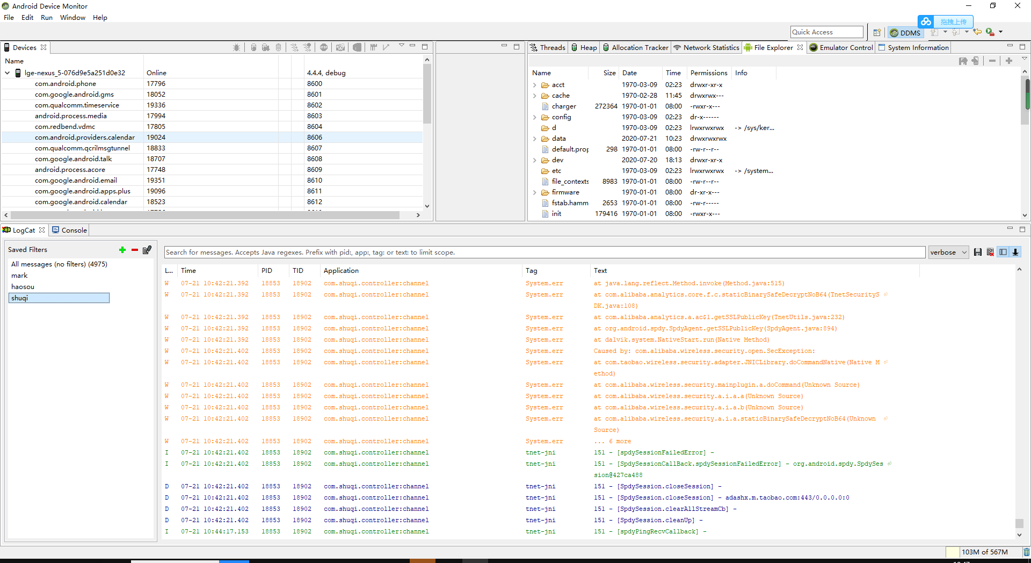Screen dimensions: 1031x563
Task: Expand the firmware folder
Action: point(535,192)
